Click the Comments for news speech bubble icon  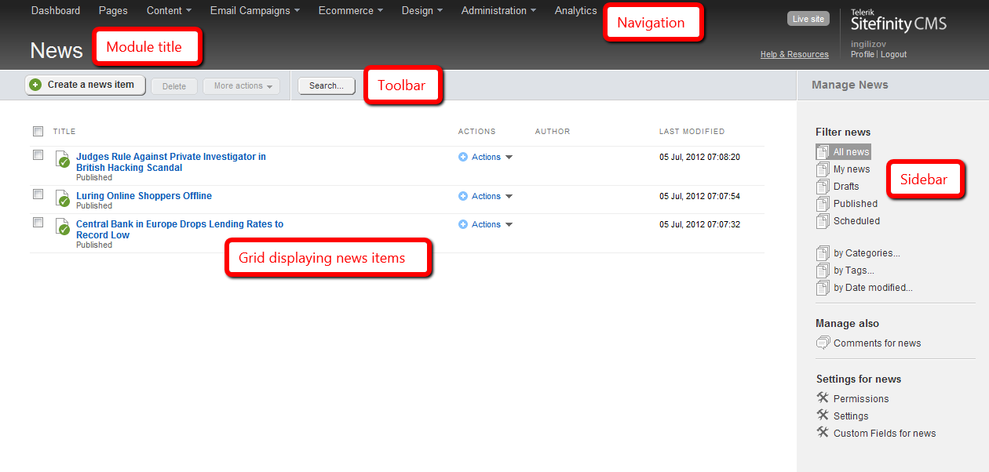tap(823, 343)
